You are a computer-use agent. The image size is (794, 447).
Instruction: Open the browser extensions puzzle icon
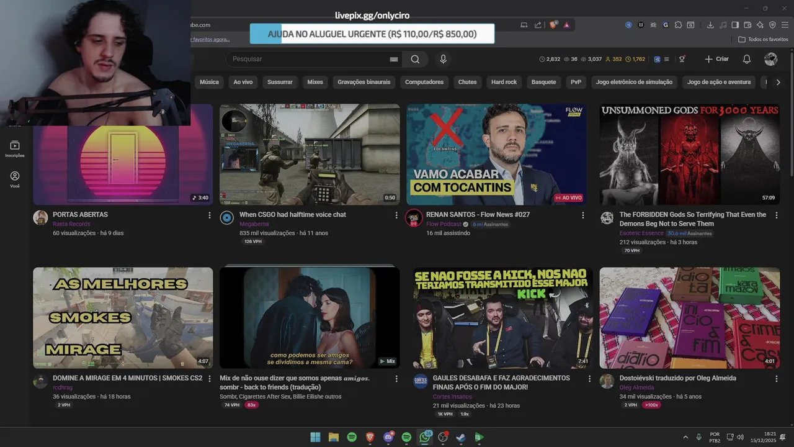click(678, 25)
